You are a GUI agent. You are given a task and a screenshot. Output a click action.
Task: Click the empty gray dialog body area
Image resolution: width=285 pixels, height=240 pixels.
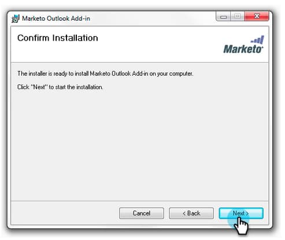tap(139, 145)
